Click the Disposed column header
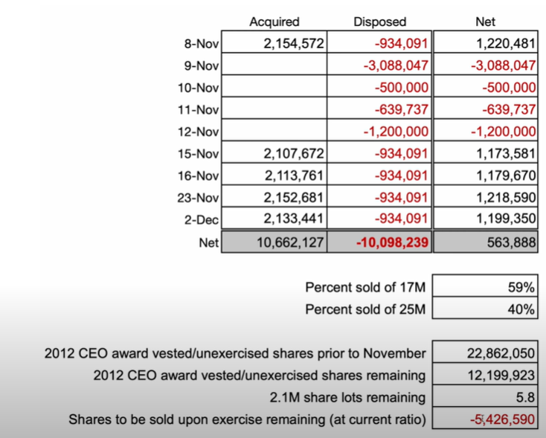Screen dimensions: 546x438 [379, 22]
